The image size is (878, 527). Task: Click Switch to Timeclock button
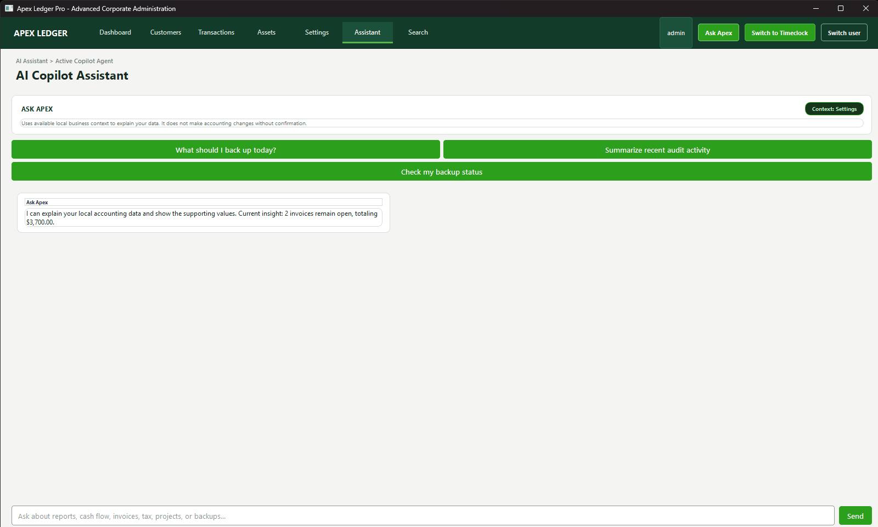(780, 33)
